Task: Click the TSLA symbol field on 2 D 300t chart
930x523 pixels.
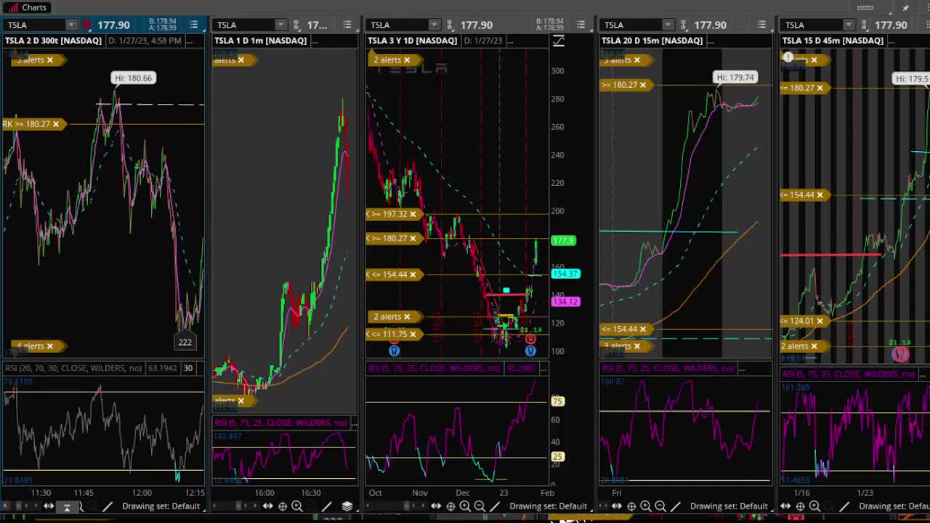Action: tap(36, 25)
